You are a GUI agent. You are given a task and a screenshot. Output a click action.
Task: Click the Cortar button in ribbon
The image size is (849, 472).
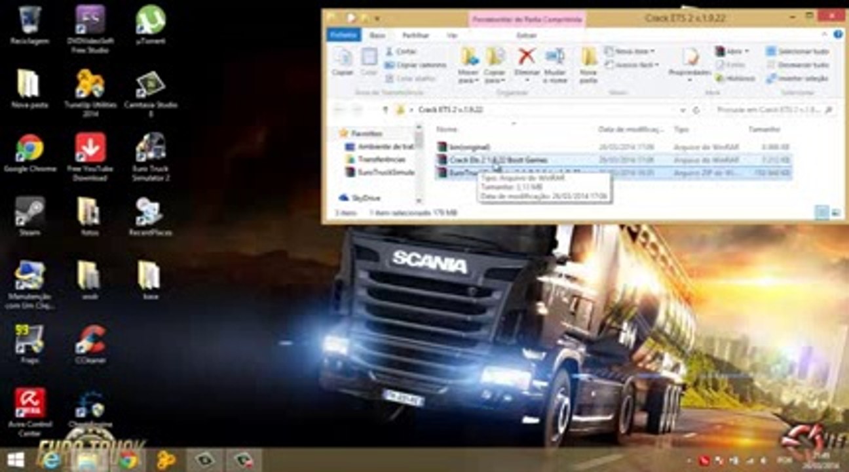pyautogui.click(x=402, y=51)
